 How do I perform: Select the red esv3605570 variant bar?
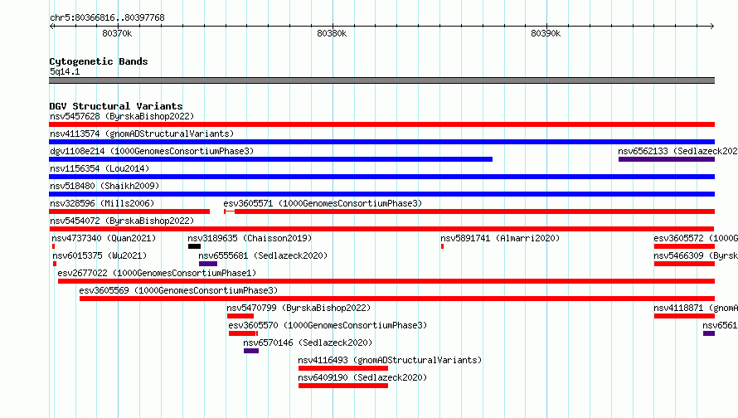point(243,333)
